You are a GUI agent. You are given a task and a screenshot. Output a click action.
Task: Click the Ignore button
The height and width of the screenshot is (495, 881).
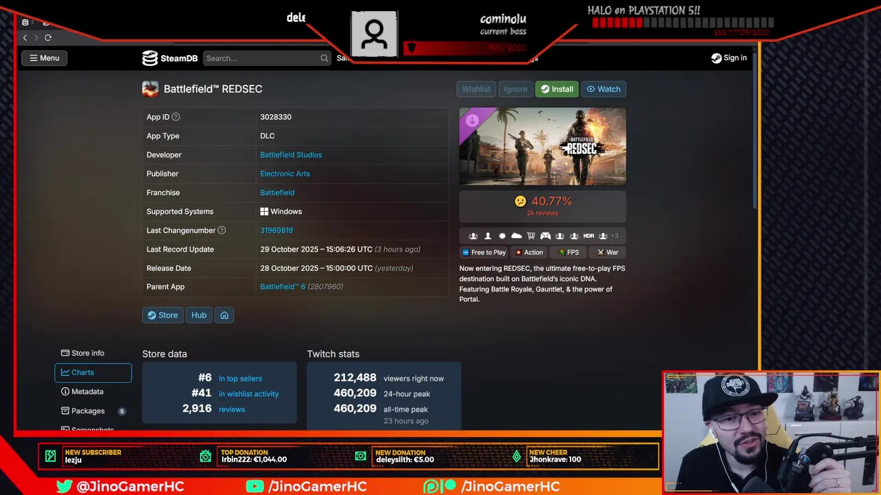click(515, 89)
